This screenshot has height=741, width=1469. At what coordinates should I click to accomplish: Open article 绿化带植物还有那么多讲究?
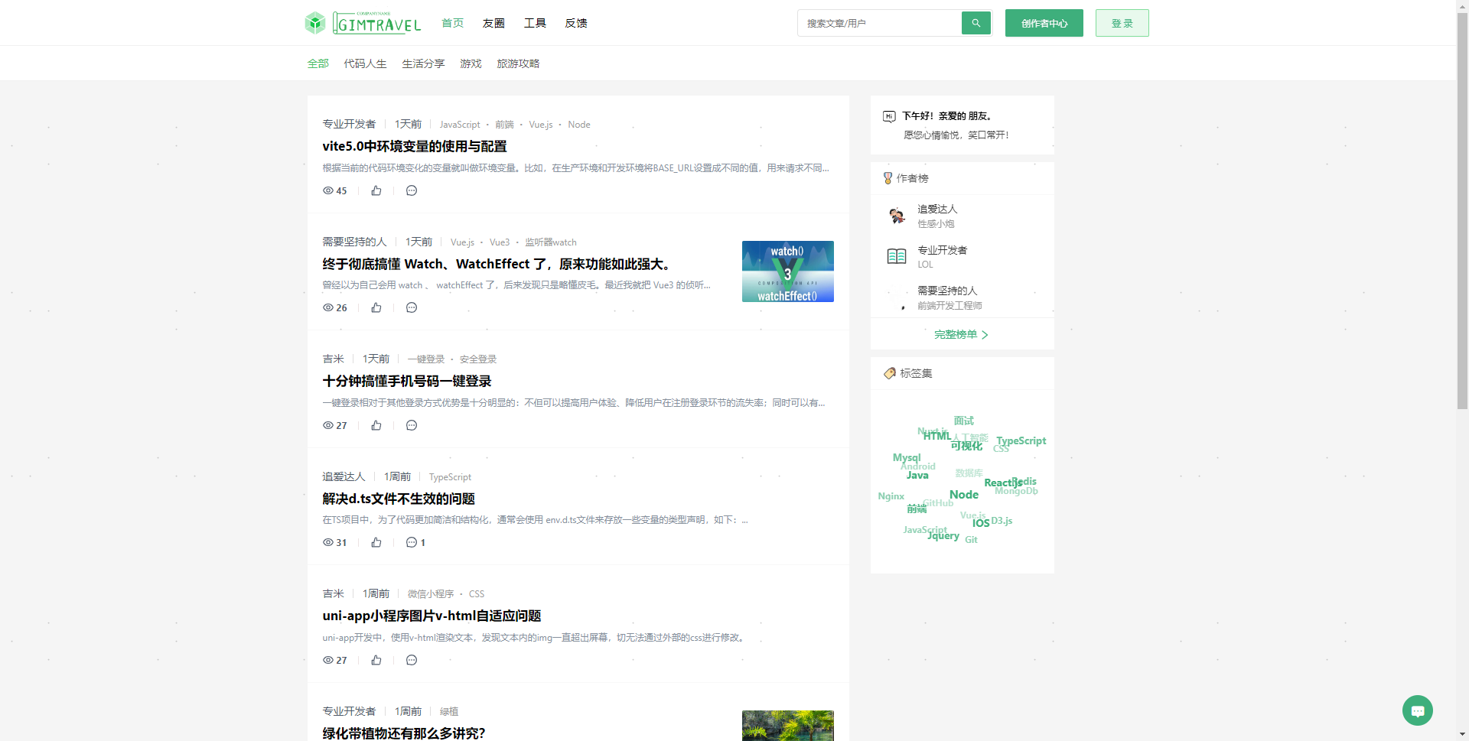pyautogui.click(x=404, y=733)
